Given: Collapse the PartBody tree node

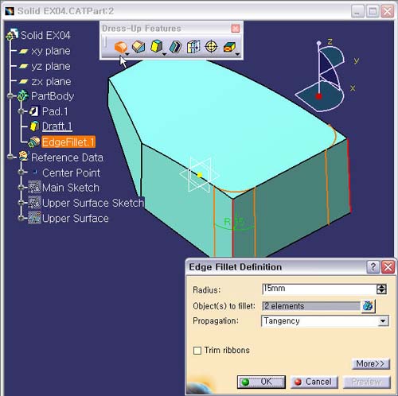Looking at the screenshot, I should click(x=10, y=96).
